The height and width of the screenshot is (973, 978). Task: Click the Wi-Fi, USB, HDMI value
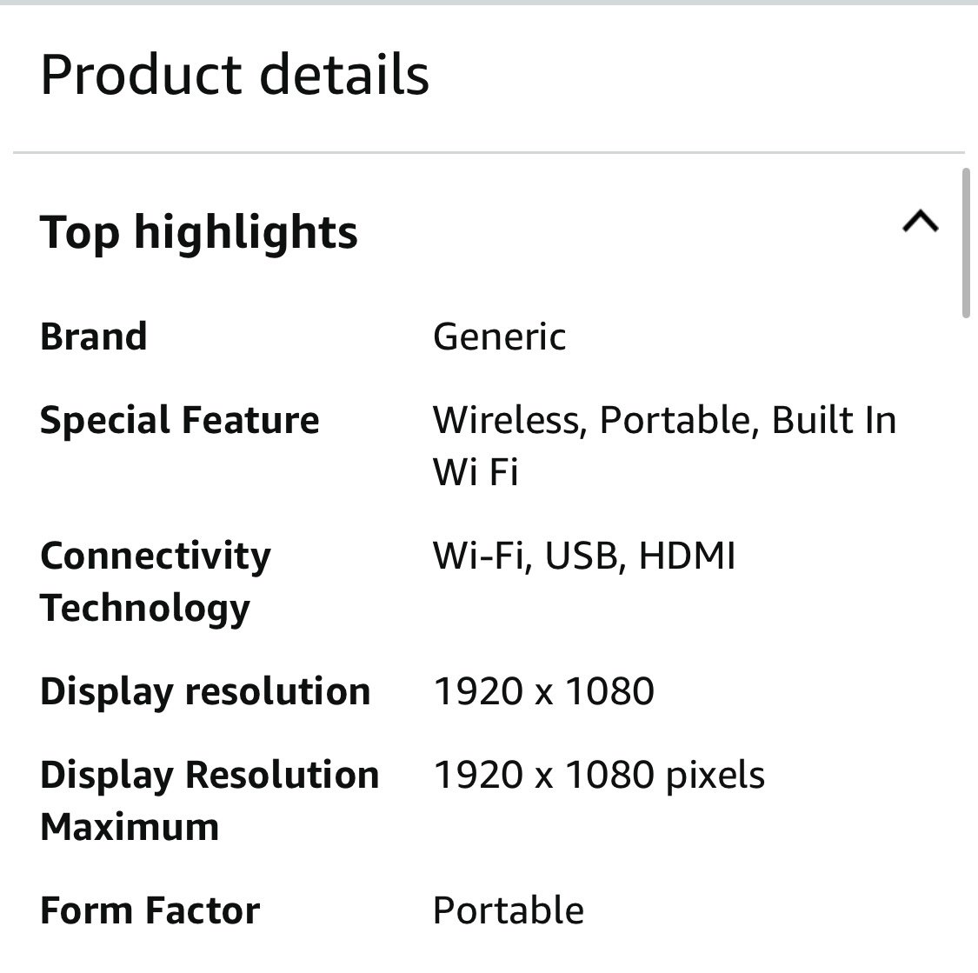pyautogui.click(x=584, y=555)
